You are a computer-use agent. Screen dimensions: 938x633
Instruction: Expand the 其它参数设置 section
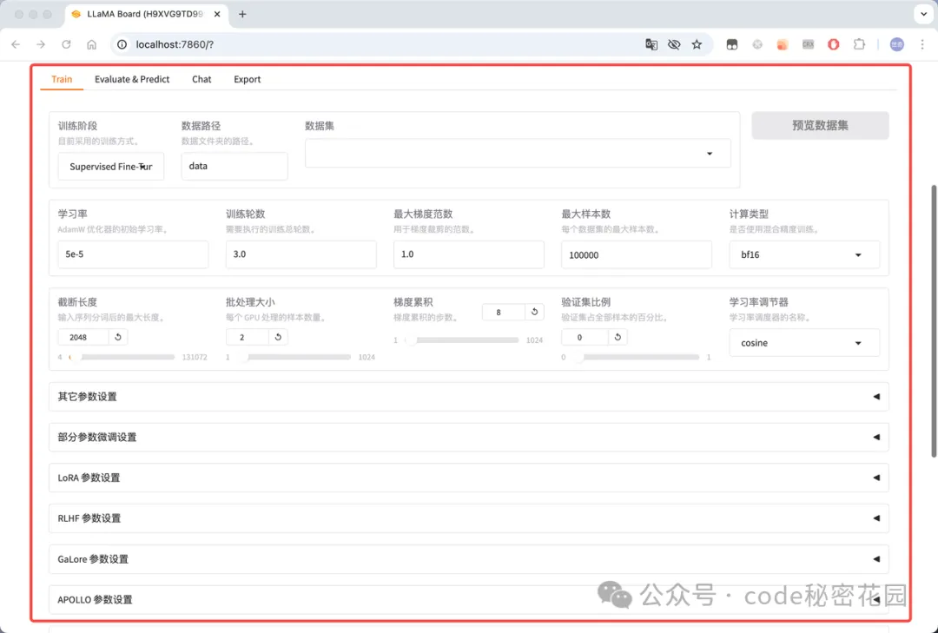pyautogui.click(x=468, y=397)
